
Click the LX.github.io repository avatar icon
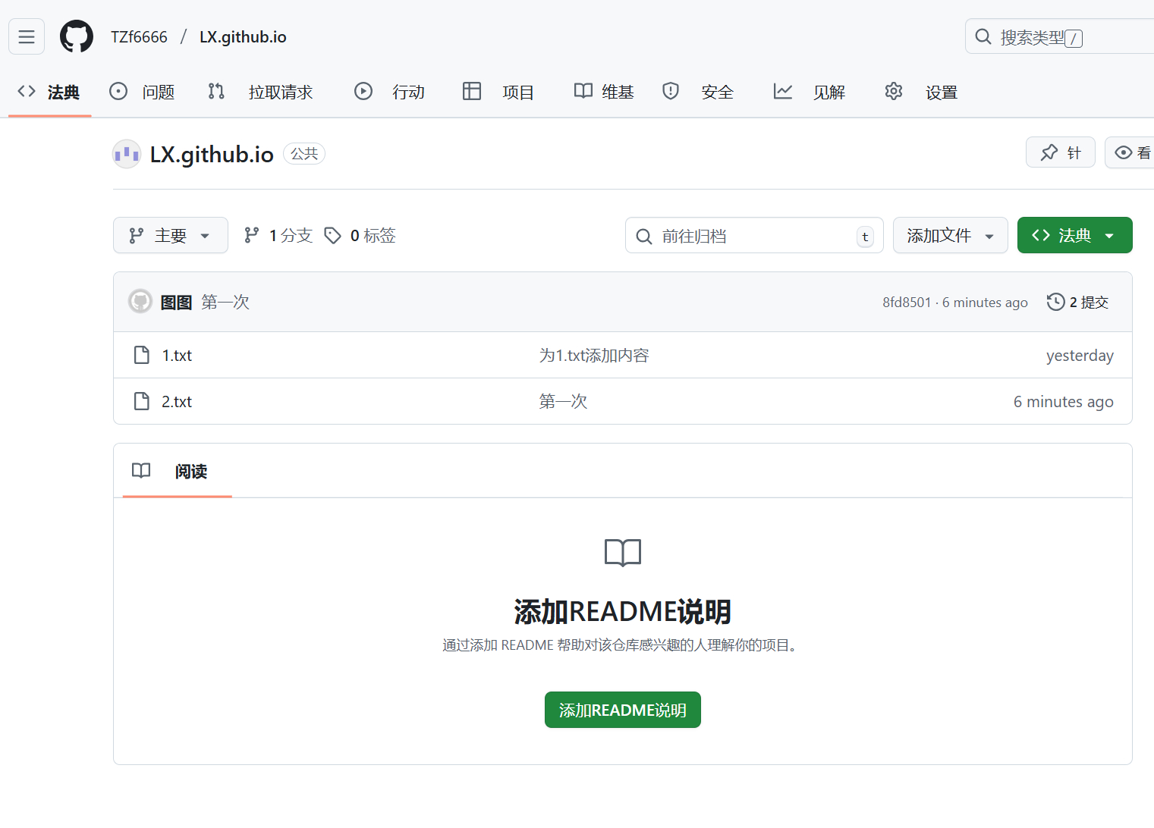(x=127, y=155)
